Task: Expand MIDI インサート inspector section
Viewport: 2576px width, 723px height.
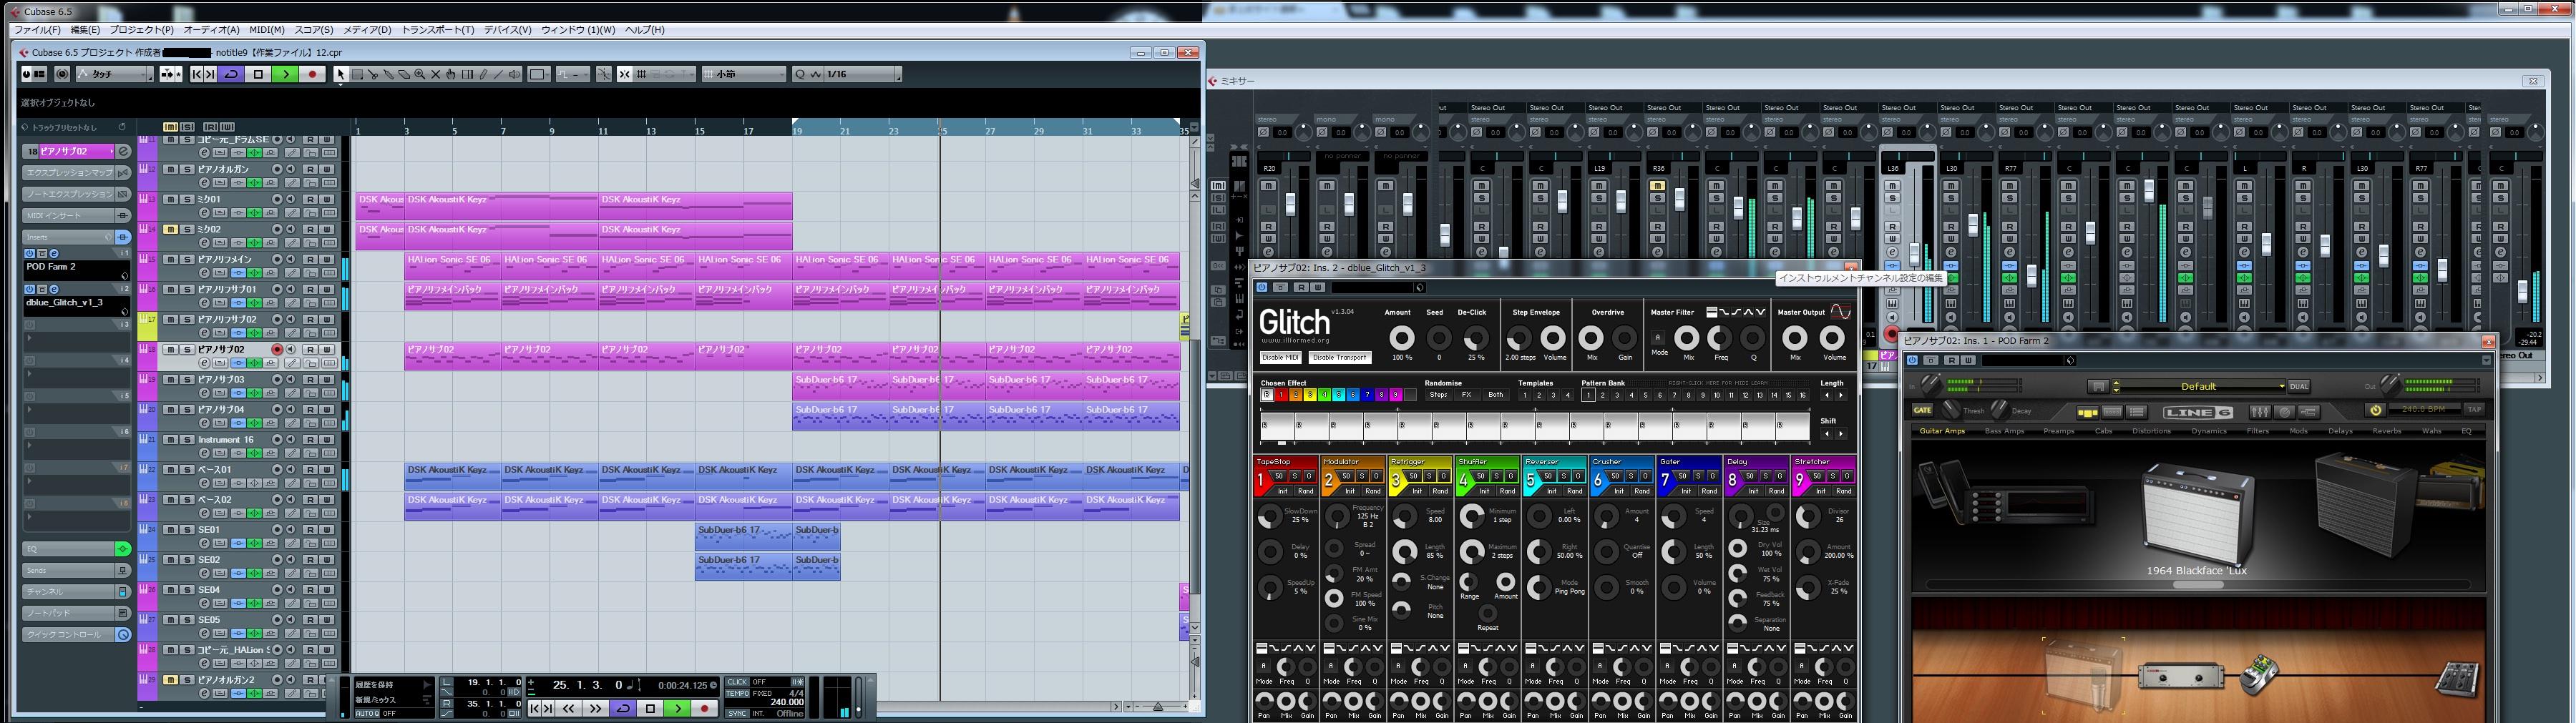Action: tap(68, 215)
